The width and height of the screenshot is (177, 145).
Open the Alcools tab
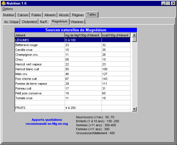(64, 15)
